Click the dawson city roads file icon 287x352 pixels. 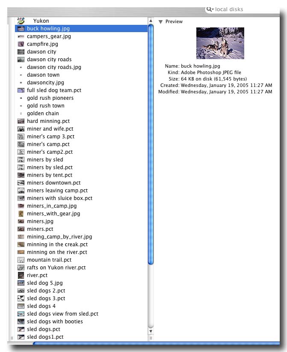pos(21,60)
